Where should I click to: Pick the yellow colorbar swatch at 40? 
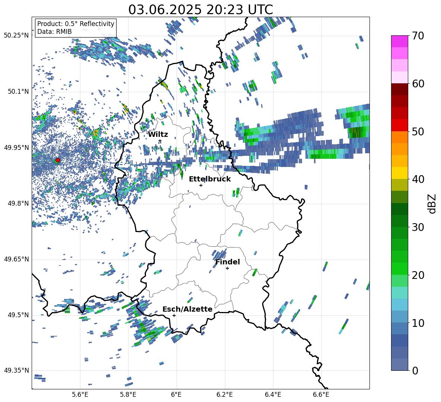click(399, 173)
